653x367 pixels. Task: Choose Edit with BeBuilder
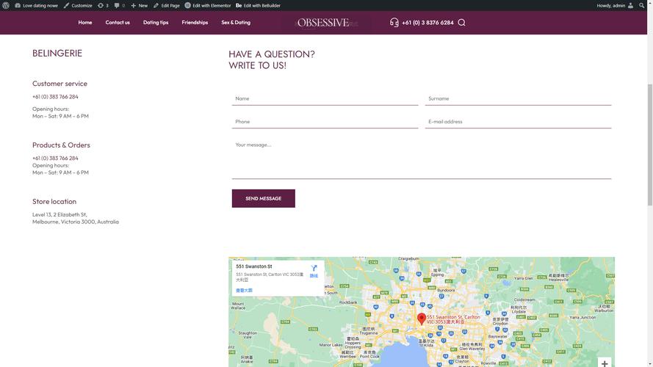click(x=259, y=5)
